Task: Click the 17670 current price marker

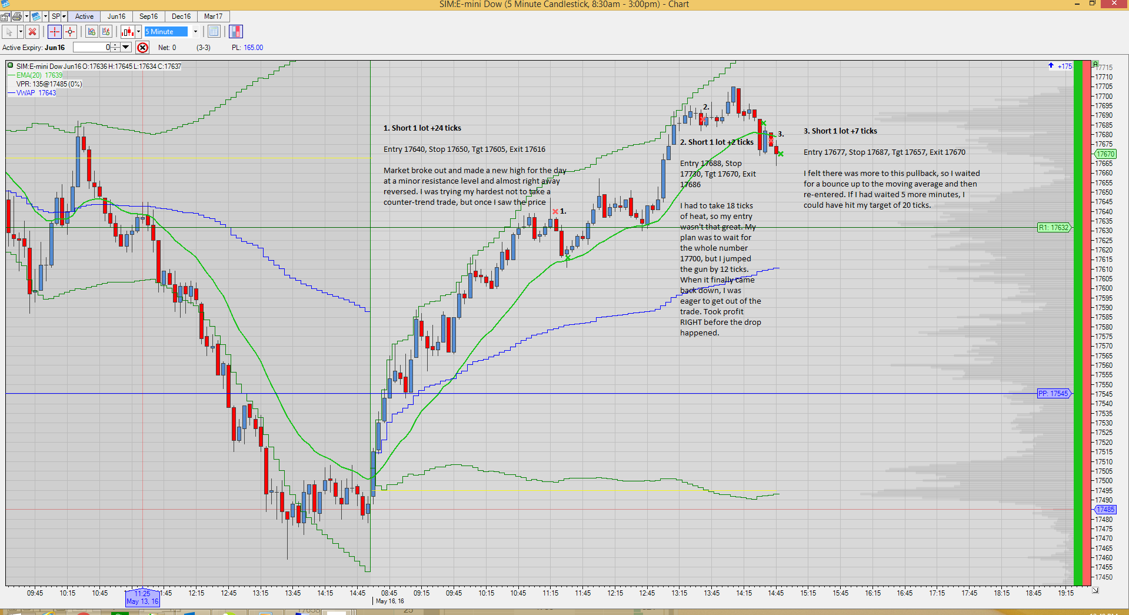Action: click(x=1105, y=154)
